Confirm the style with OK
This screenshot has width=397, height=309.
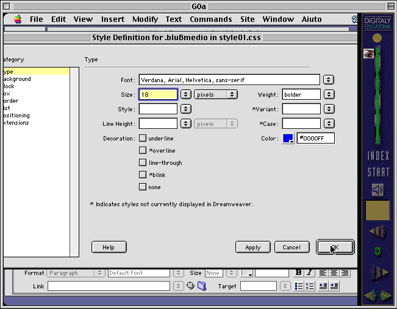tap(335, 247)
